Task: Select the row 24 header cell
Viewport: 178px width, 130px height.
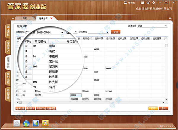Action: pos(19,95)
